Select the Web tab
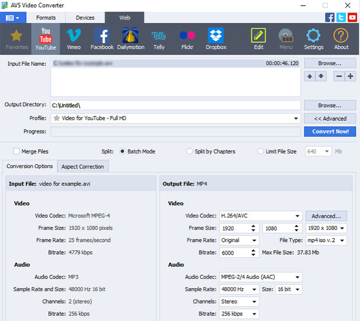360x321 pixels. (124, 17)
